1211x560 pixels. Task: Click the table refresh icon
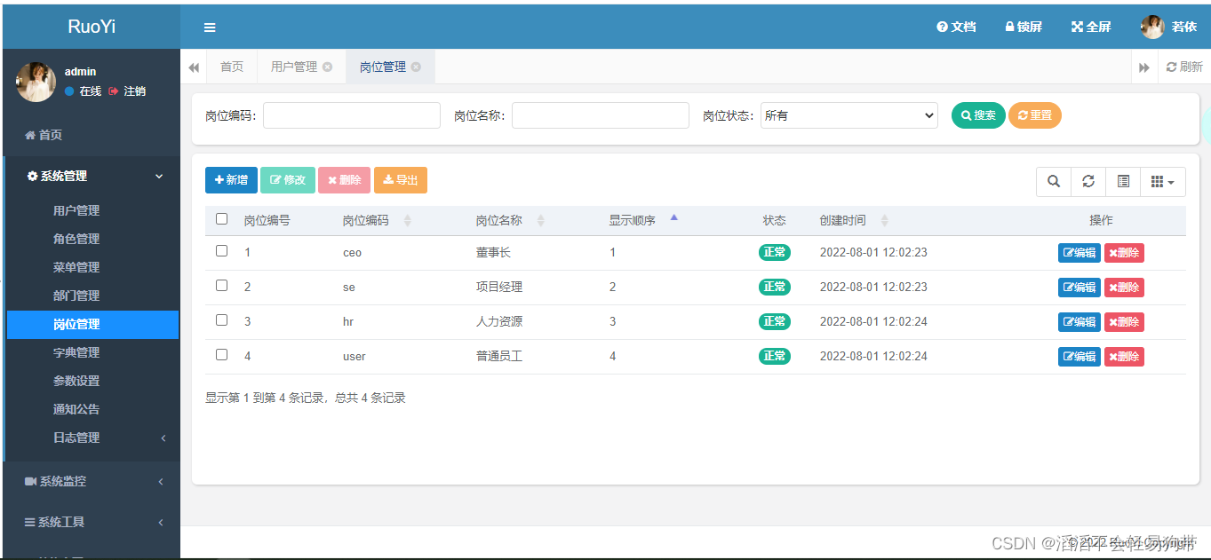coord(1088,181)
